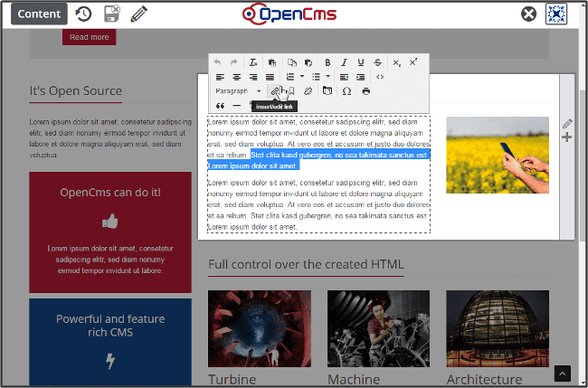Click the Undo arrow in editor toolbar
This screenshot has width=588, height=388.
click(217, 62)
